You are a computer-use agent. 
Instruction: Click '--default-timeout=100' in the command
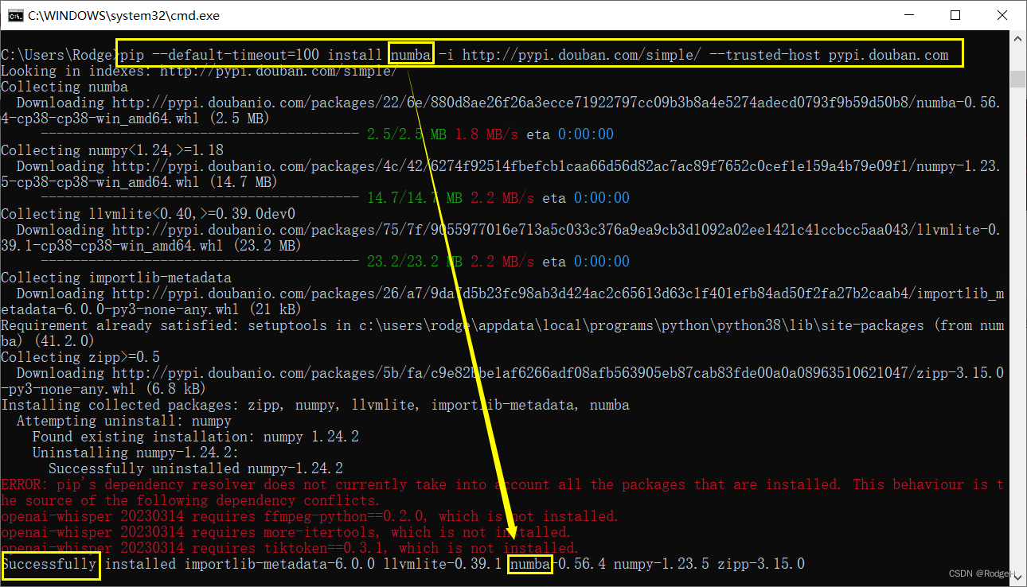coord(236,55)
